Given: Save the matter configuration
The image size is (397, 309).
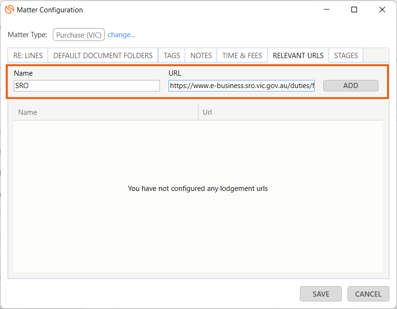Looking at the screenshot, I should pyautogui.click(x=321, y=294).
